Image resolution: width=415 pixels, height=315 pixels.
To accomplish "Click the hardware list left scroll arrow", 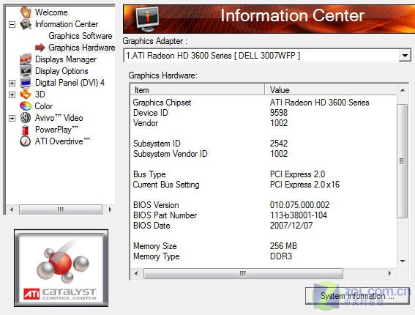I will click(136, 273).
